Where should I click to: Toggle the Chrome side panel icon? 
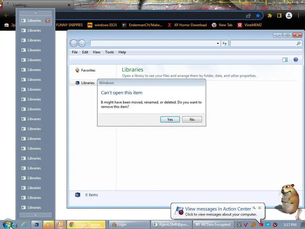(x=279, y=16)
